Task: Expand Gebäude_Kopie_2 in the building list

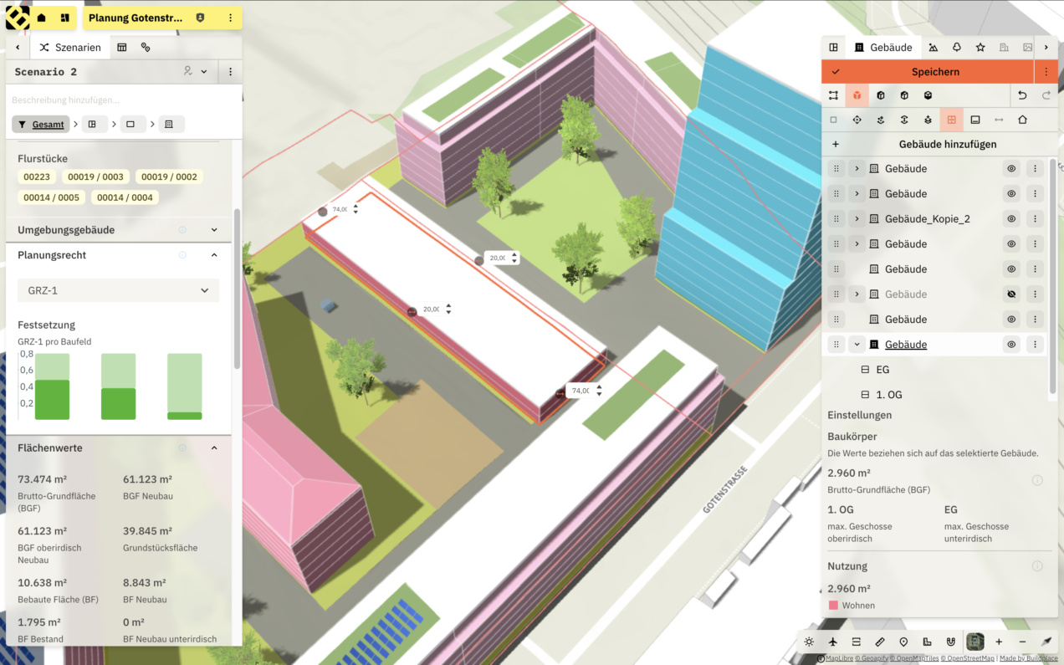Action: tap(857, 218)
